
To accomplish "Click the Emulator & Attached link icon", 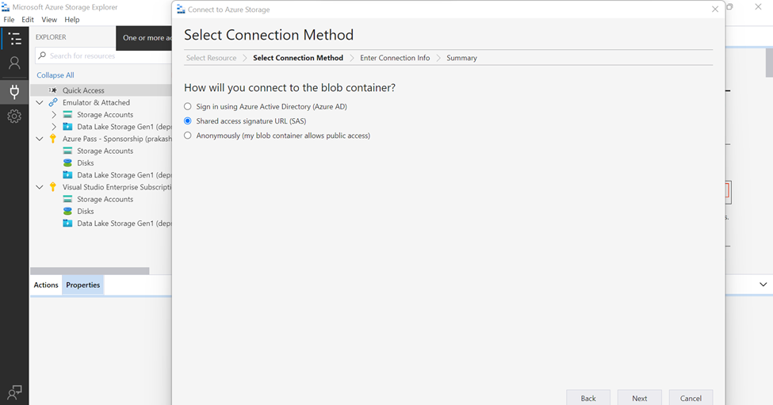I will (x=53, y=102).
